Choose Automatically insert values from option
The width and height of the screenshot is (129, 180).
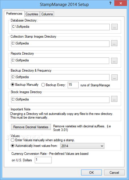[x=34, y=146]
